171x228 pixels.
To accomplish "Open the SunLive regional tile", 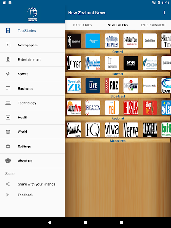I will pyautogui.click(x=74, y=108).
